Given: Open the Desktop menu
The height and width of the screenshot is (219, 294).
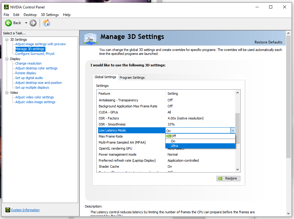Looking at the screenshot, I should click(x=30, y=15).
